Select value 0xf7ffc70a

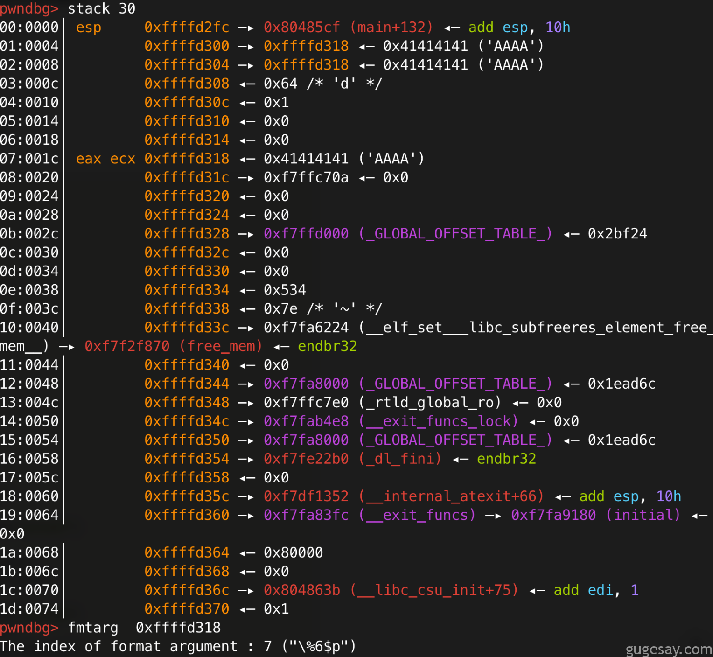306,177
